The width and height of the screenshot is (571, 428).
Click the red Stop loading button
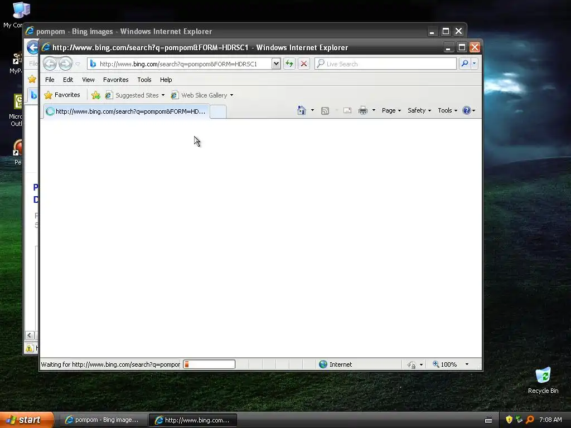coord(304,64)
